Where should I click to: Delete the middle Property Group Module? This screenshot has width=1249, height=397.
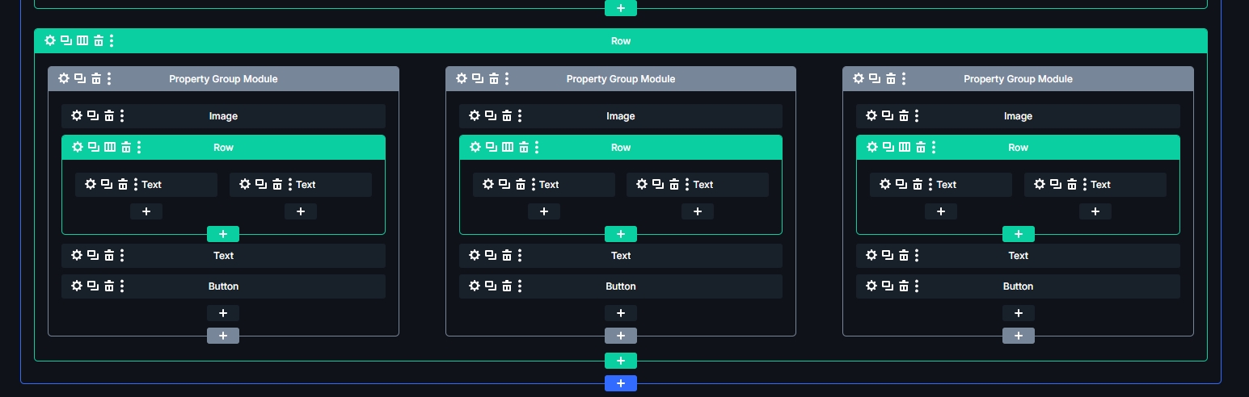click(x=494, y=78)
